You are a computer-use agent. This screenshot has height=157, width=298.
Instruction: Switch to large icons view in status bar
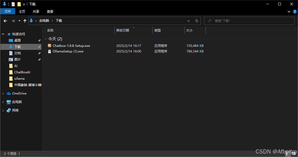click(x=294, y=154)
